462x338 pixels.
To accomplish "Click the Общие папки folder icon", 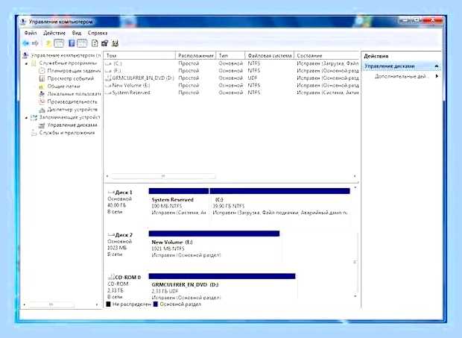I will point(42,87).
